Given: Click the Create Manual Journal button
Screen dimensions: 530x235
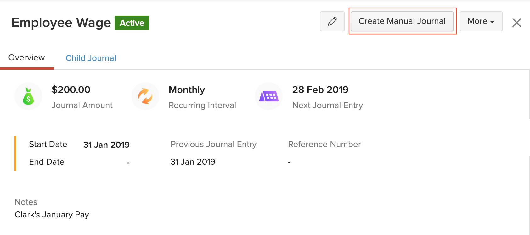Looking at the screenshot, I should pyautogui.click(x=402, y=21).
